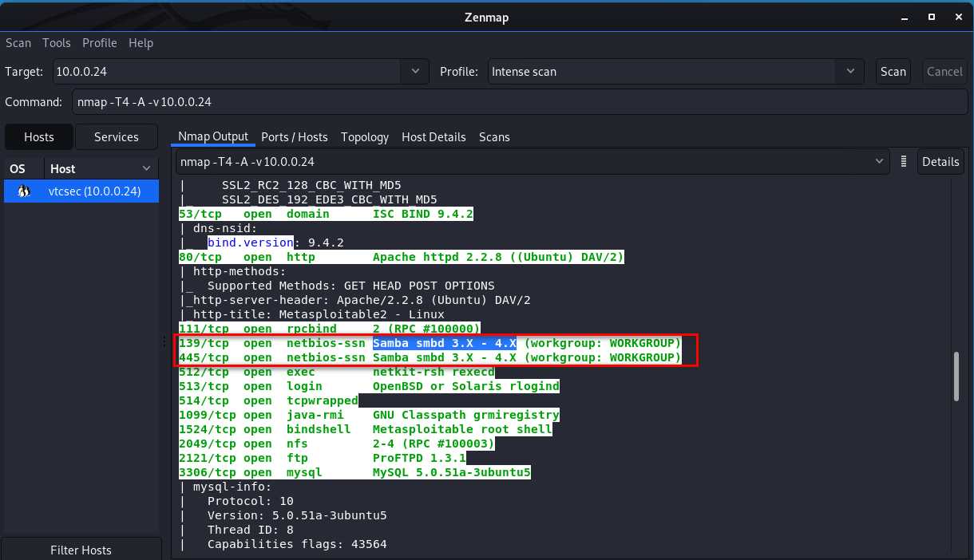Maximize the Zenmap window
Image resolution: width=974 pixels, height=560 pixels.
click(x=932, y=17)
